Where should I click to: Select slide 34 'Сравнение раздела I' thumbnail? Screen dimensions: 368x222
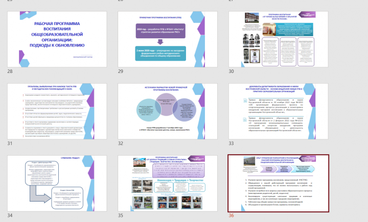(57, 183)
